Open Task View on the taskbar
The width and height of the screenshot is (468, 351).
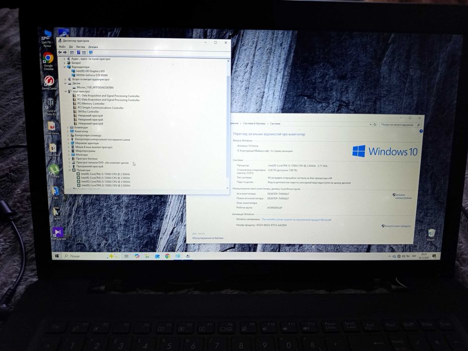(x=126, y=256)
